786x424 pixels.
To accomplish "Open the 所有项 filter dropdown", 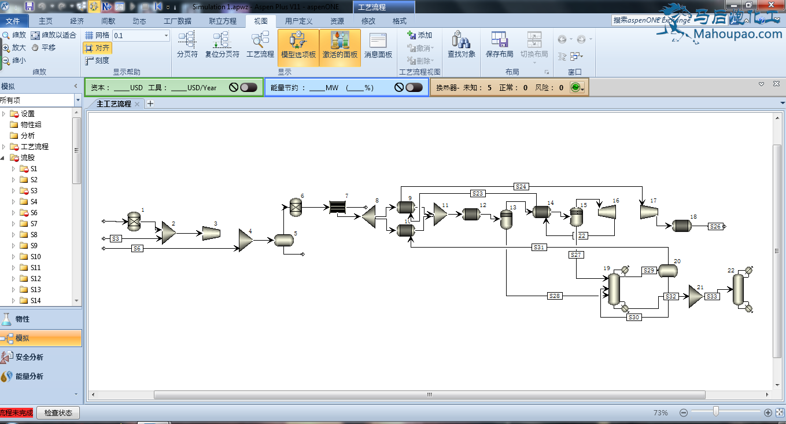I will pyautogui.click(x=78, y=100).
